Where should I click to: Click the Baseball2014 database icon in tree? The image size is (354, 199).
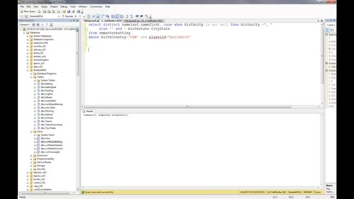(31, 70)
